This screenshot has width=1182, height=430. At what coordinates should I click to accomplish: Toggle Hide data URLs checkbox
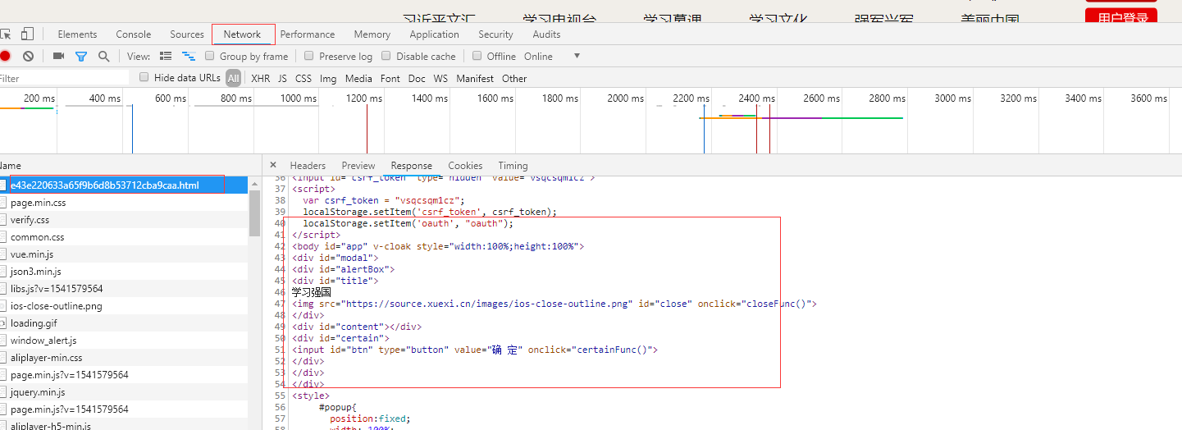coord(144,77)
